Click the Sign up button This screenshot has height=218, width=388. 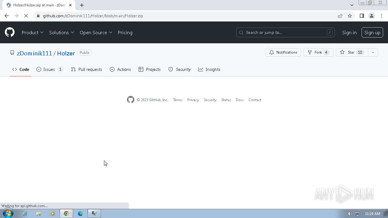pyautogui.click(x=372, y=32)
